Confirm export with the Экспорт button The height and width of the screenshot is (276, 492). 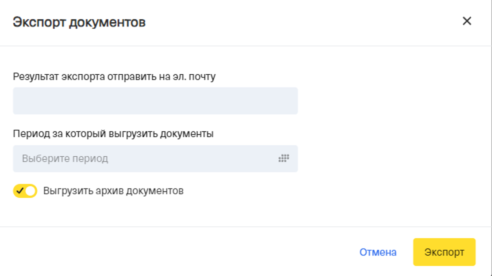click(444, 252)
